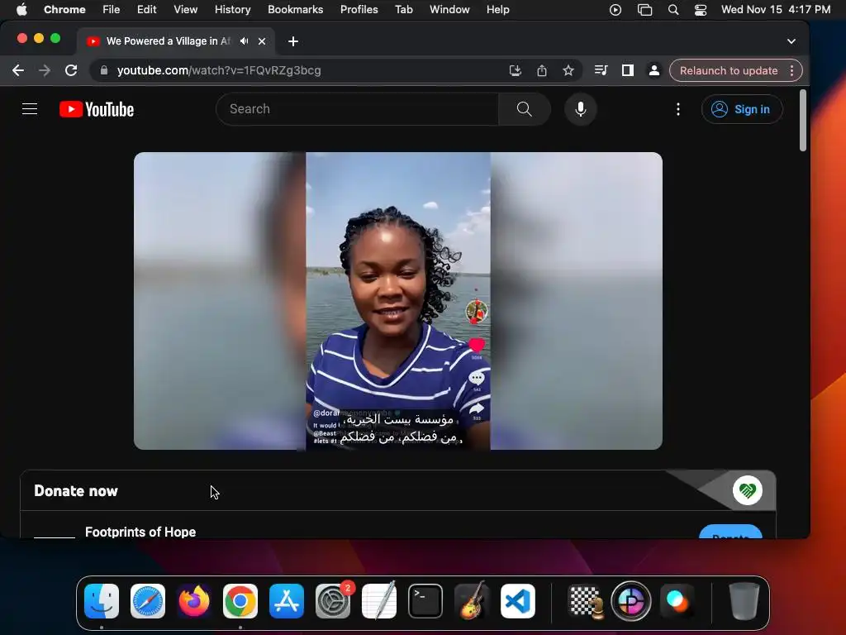Open Footprints of Hope fundraiser link
The width and height of the screenshot is (846, 635).
pyautogui.click(x=140, y=532)
